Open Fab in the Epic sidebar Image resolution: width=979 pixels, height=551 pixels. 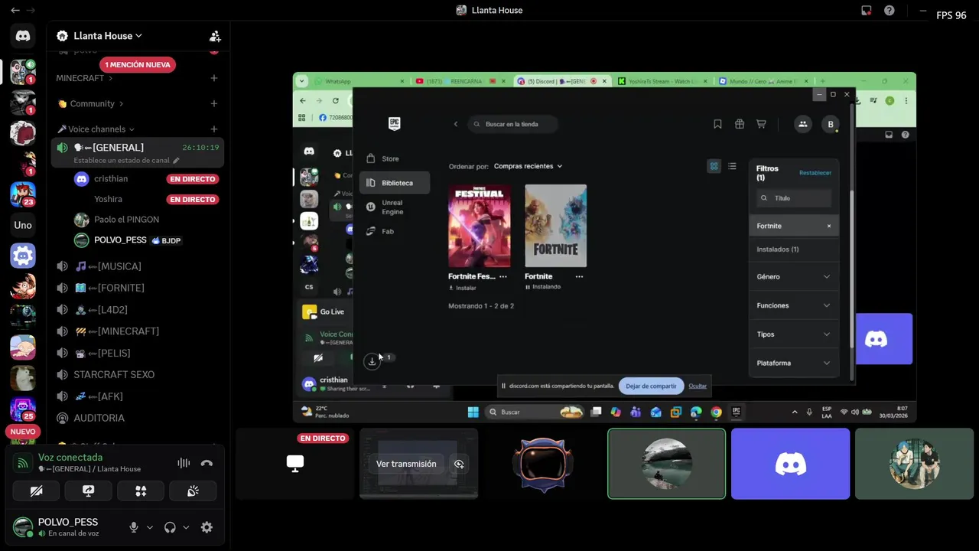coord(394,231)
